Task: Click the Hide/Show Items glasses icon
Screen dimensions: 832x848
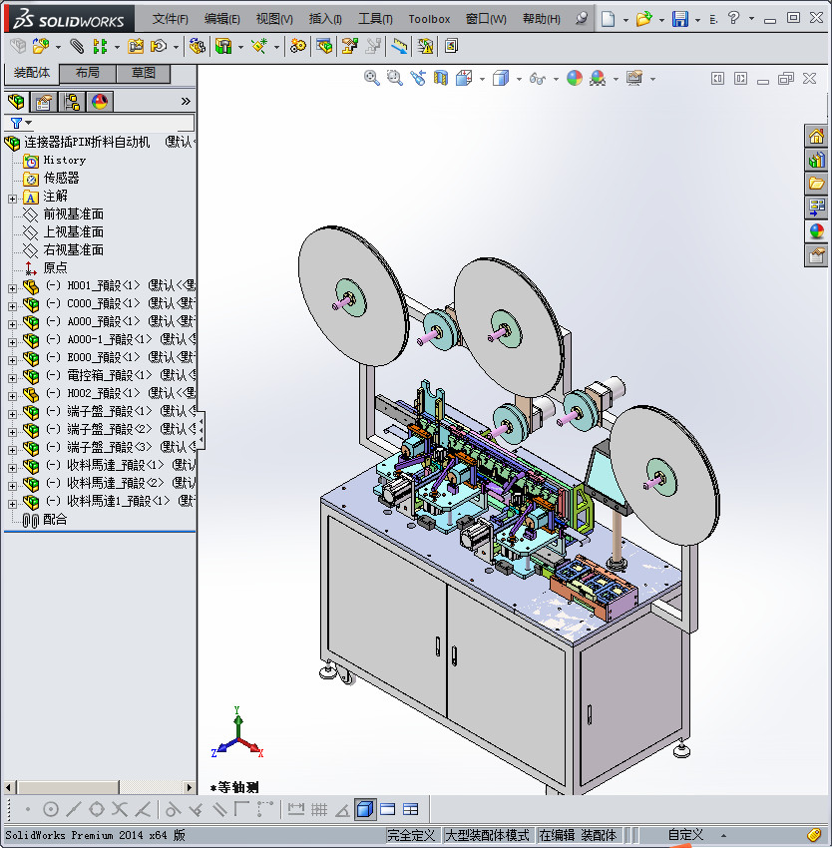Action: [537, 79]
